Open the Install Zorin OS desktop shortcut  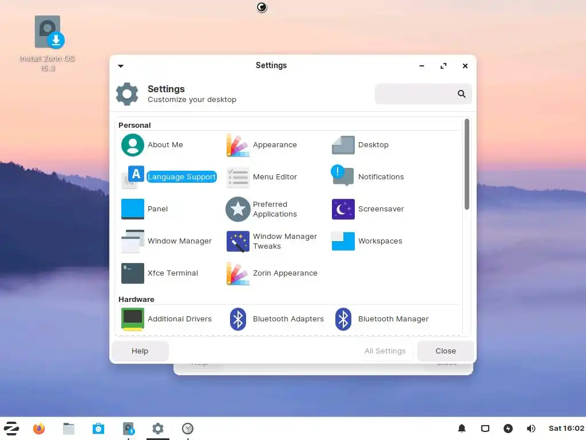(47, 43)
